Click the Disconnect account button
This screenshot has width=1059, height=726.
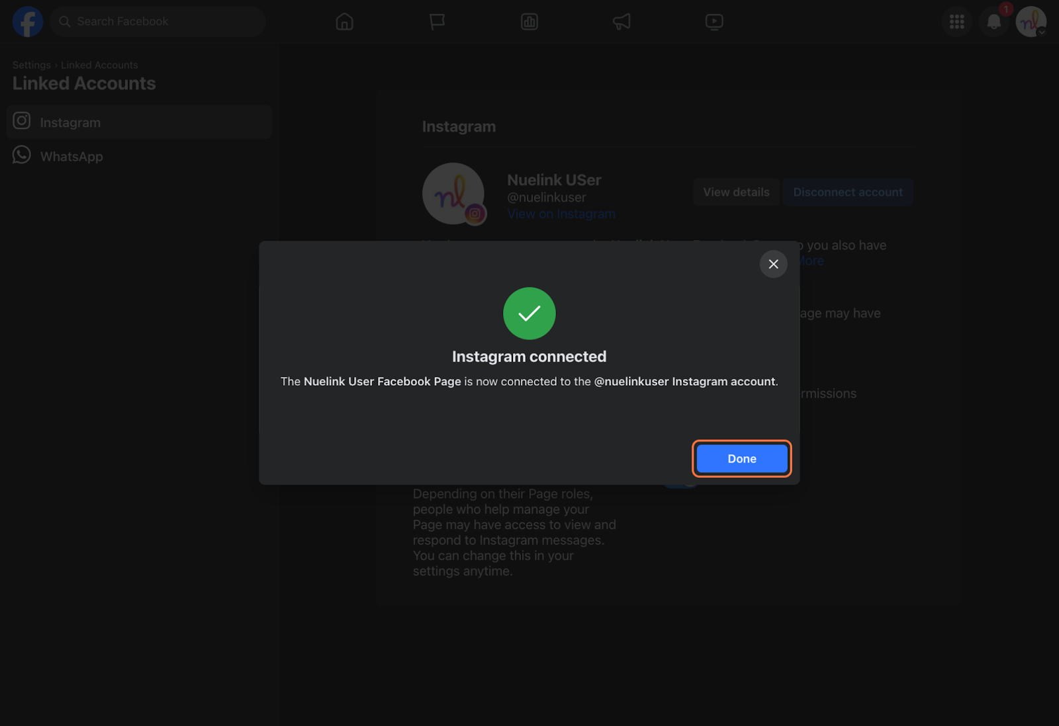pos(848,192)
